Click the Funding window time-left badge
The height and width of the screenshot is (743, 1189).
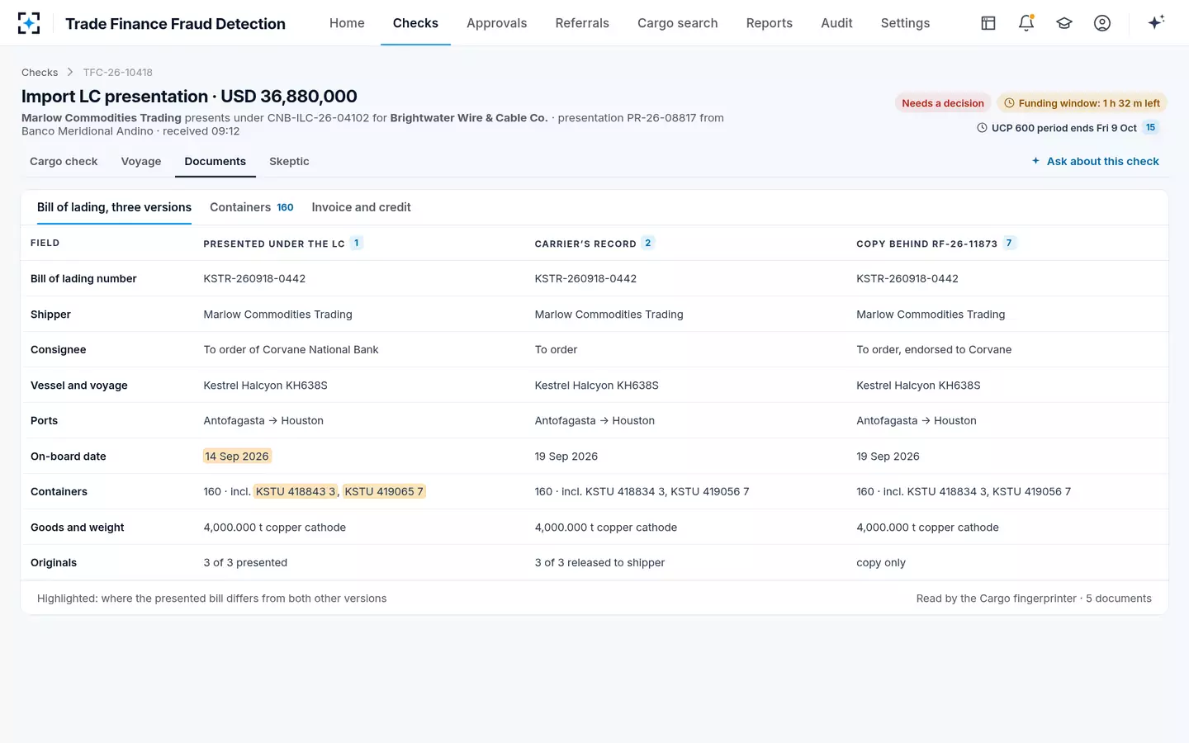coord(1082,103)
